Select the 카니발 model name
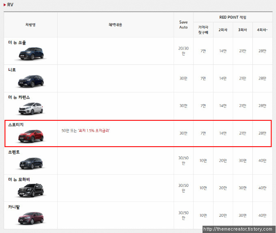The height and width of the screenshot is (233, 276). tap(14, 207)
